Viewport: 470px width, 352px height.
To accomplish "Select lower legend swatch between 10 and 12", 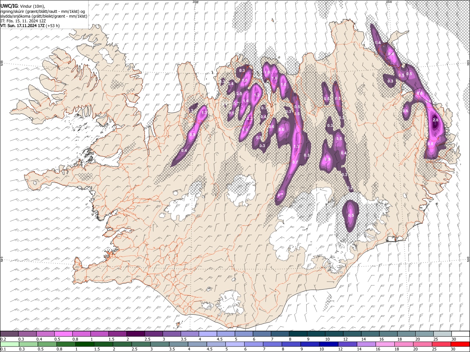I will (x=328, y=344).
